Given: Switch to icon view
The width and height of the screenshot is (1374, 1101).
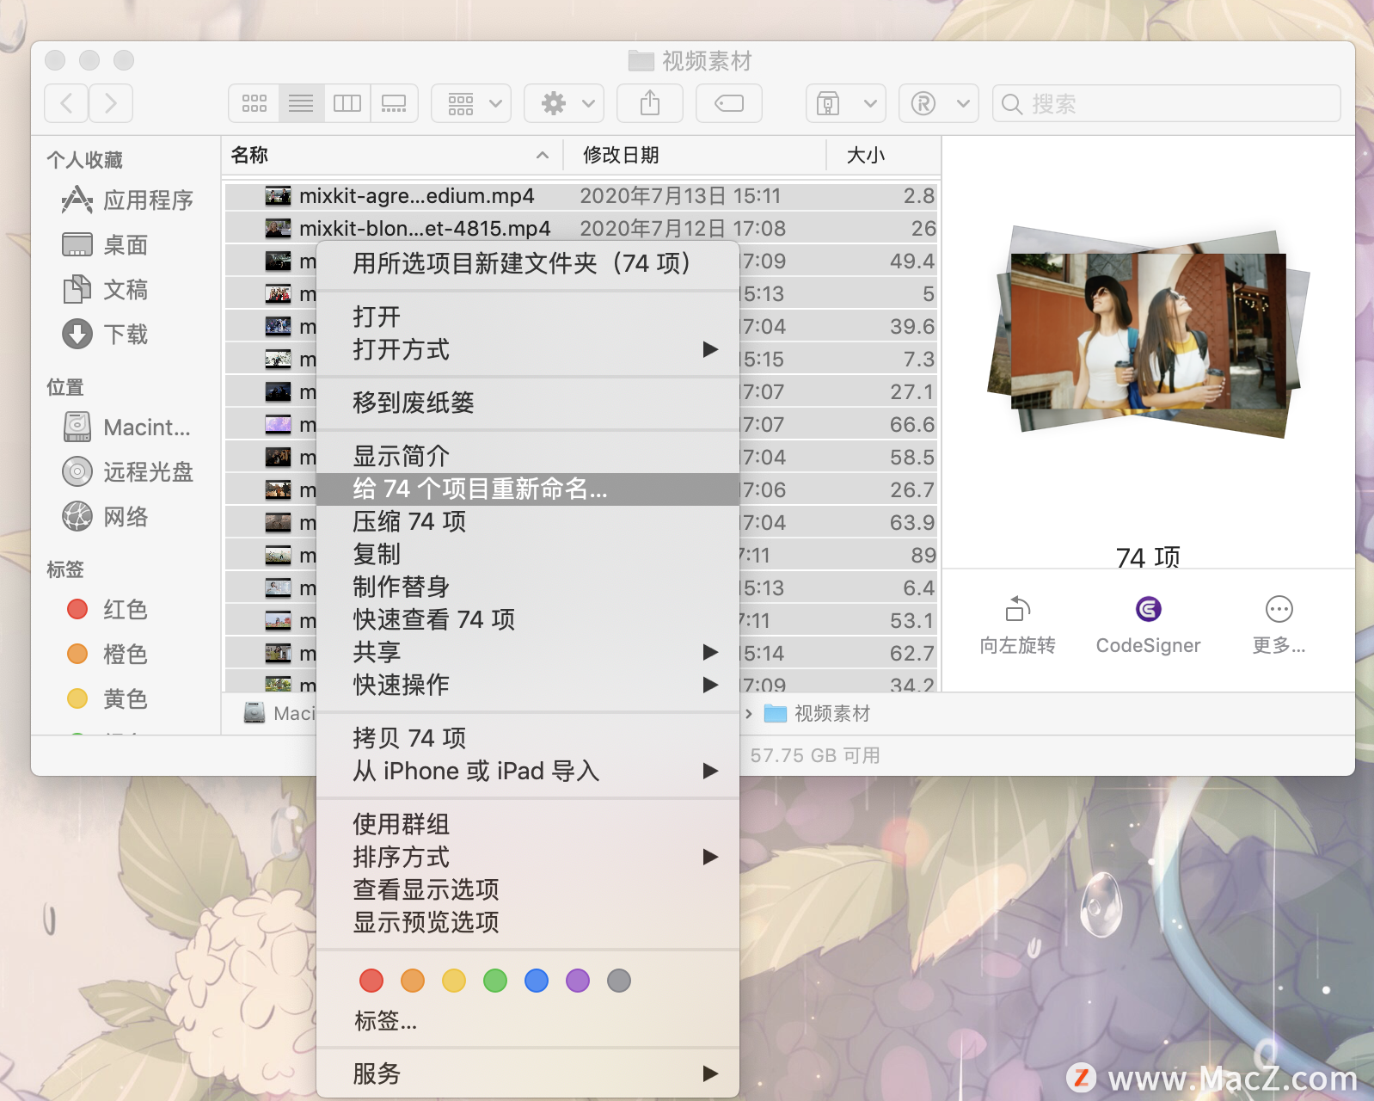Looking at the screenshot, I should [x=254, y=104].
